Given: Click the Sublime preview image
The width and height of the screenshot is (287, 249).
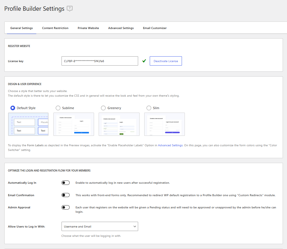Looking at the screenshot, I should point(74,124).
